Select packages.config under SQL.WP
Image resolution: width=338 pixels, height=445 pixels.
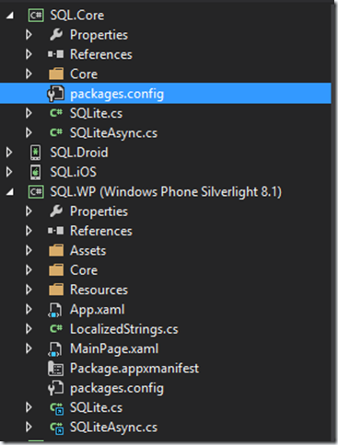click(x=117, y=389)
